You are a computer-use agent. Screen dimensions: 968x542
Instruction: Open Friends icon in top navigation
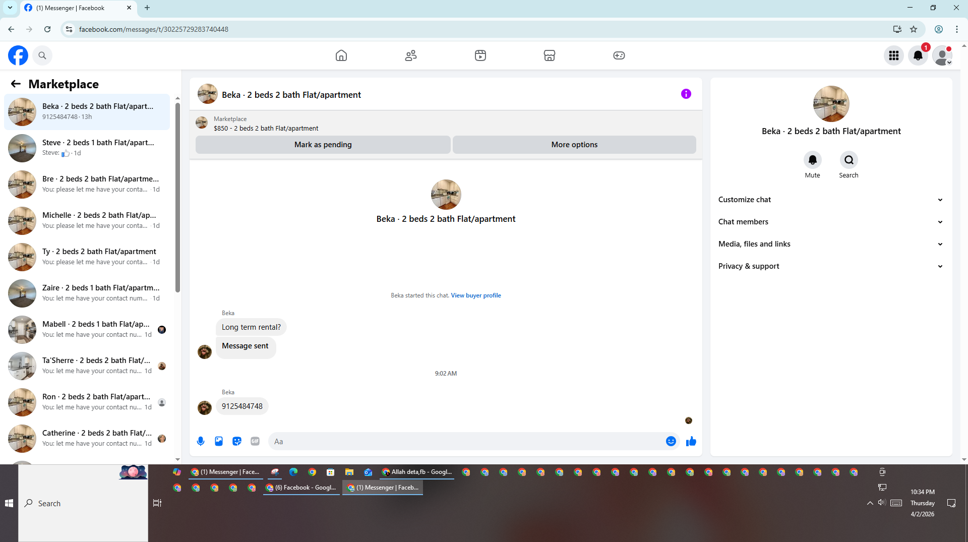pyautogui.click(x=411, y=55)
